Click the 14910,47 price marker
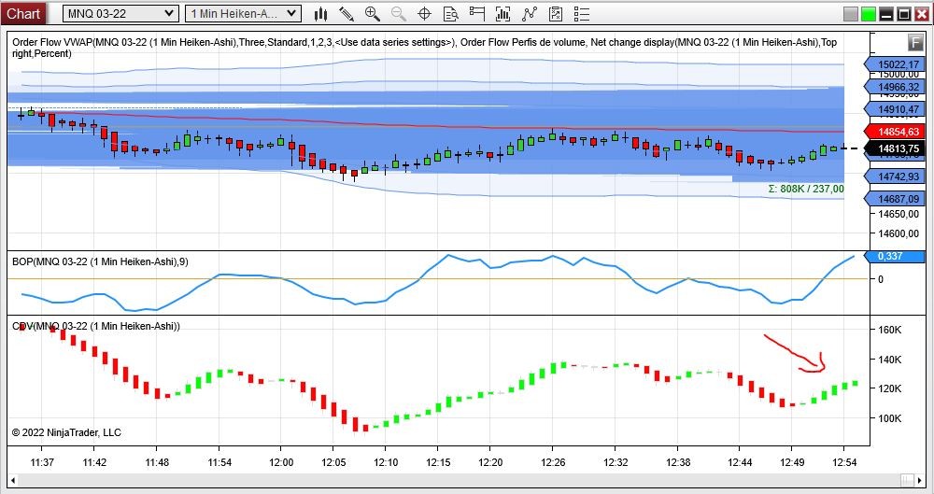The width and height of the screenshot is (934, 494). pos(895,109)
